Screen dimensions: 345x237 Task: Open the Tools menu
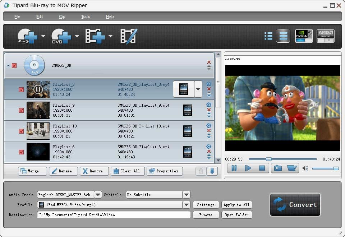(86, 17)
